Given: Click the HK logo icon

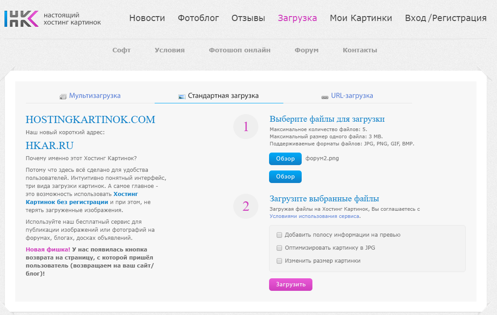Looking at the screenshot, I should click(x=21, y=19).
